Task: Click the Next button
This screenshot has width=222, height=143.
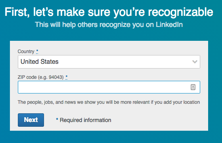Action: click(x=31, y=120)
